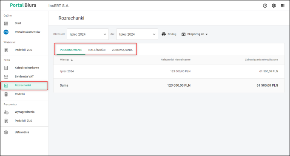Click the Należności nierozliczone column header
Screen dimensions: 290x156
point(175,60)
